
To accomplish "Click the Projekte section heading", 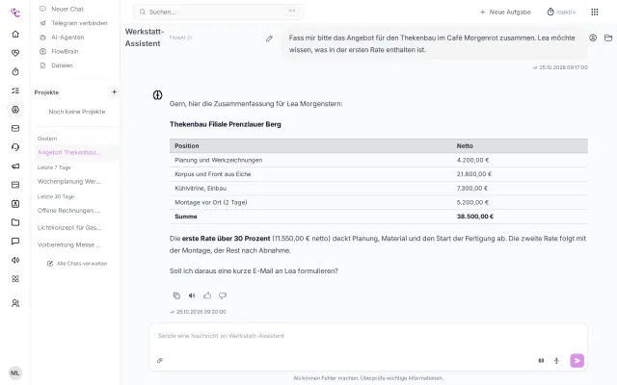I will click(x=46, y=92).
